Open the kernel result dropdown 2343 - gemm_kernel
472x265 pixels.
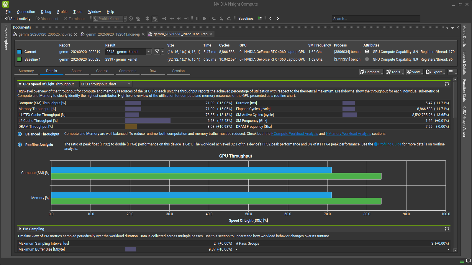129,52
